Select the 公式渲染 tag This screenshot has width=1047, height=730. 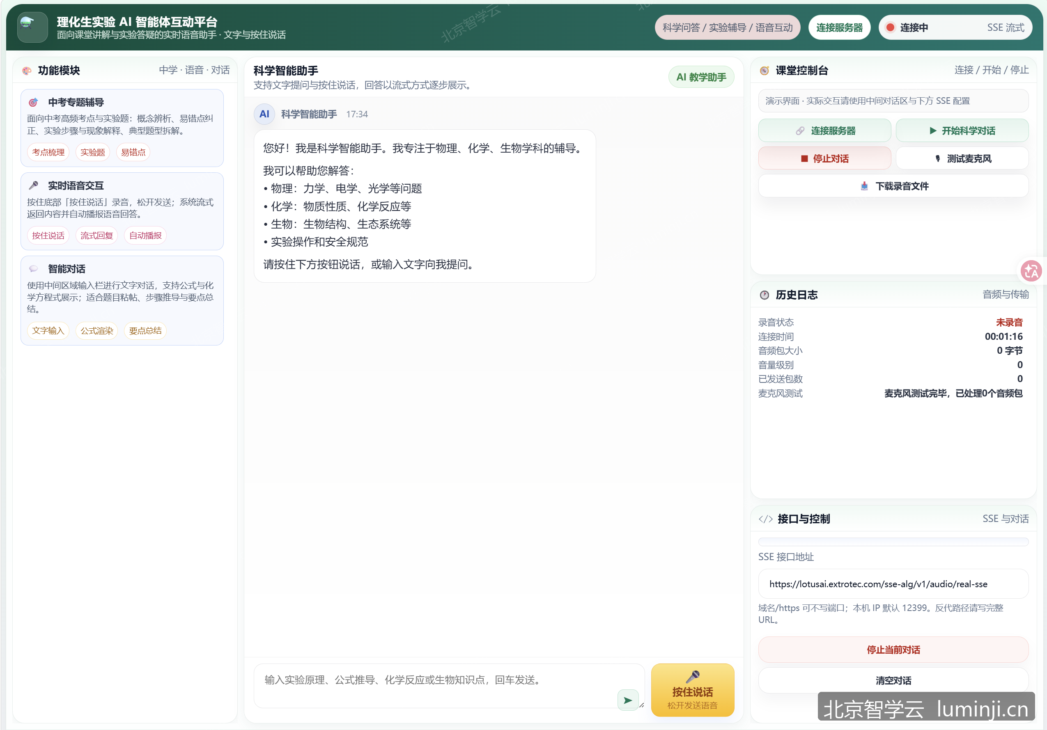tap(96, 331)
